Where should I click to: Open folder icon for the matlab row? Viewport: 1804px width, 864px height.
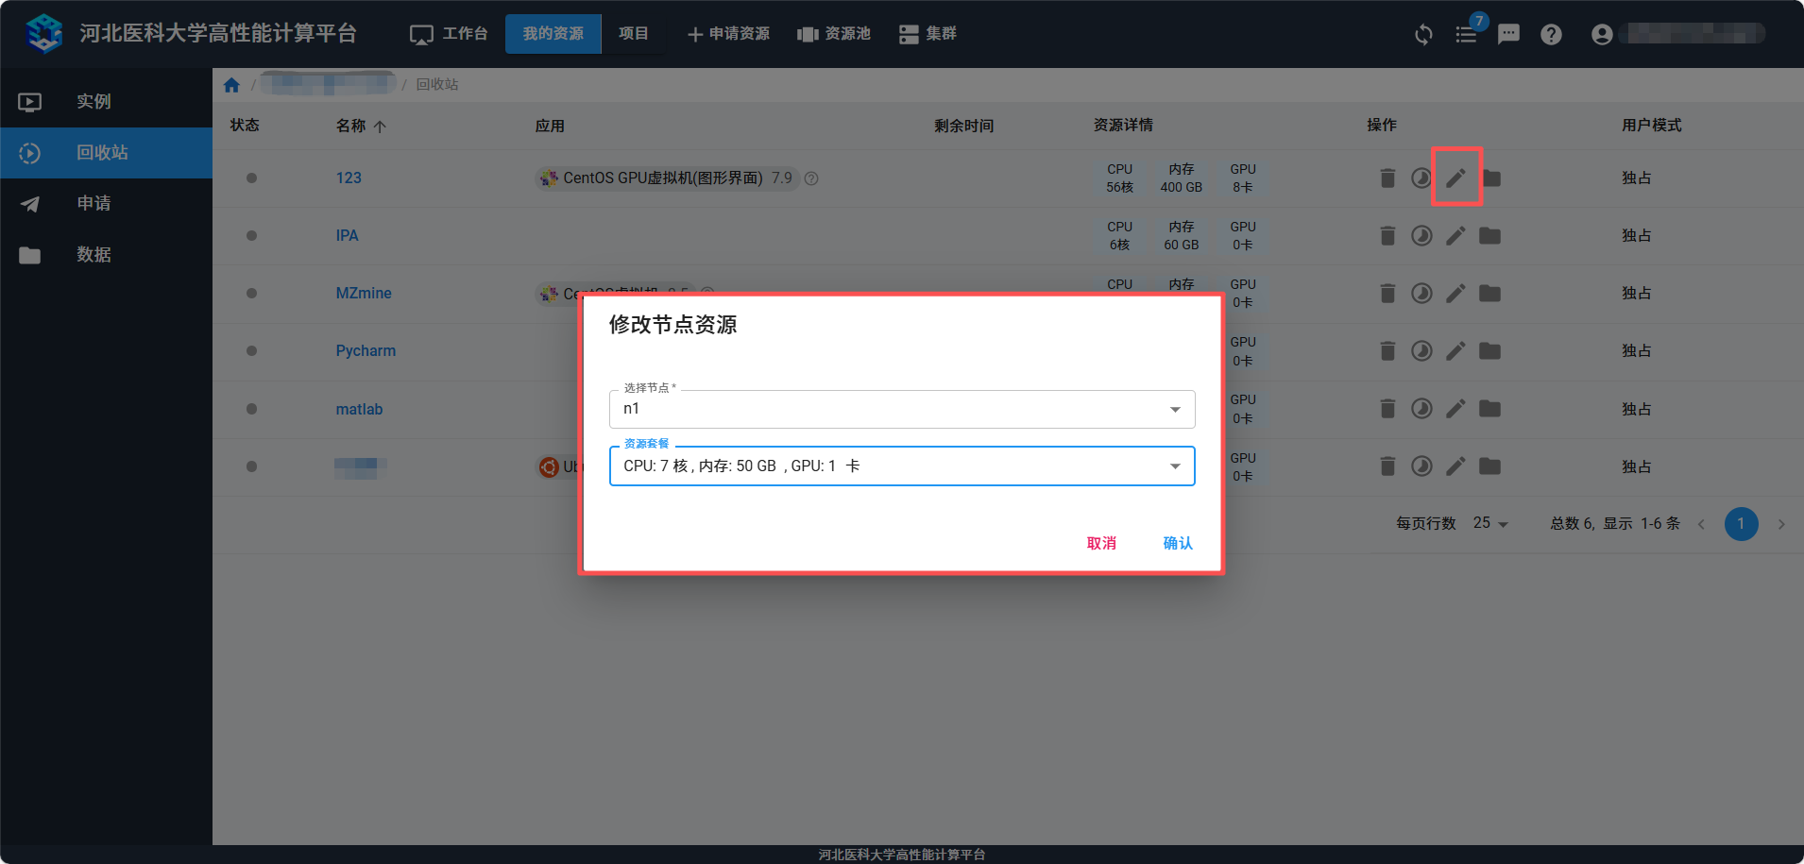[x=1489, y=409]
